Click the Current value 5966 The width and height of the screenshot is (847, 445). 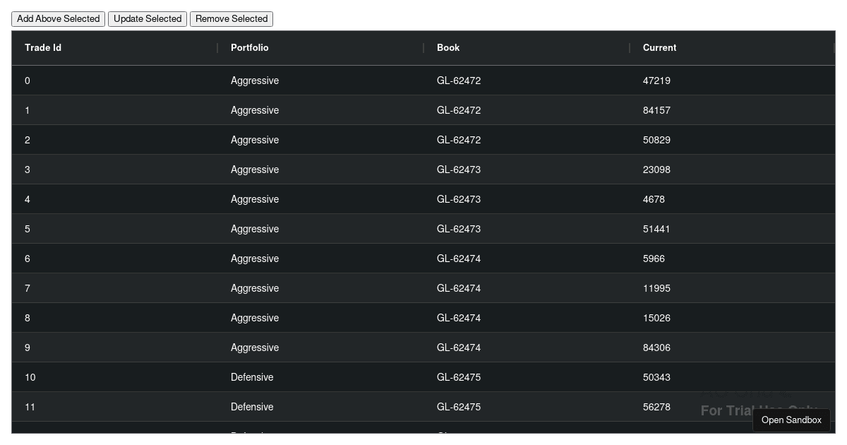[x=654, y=259]
